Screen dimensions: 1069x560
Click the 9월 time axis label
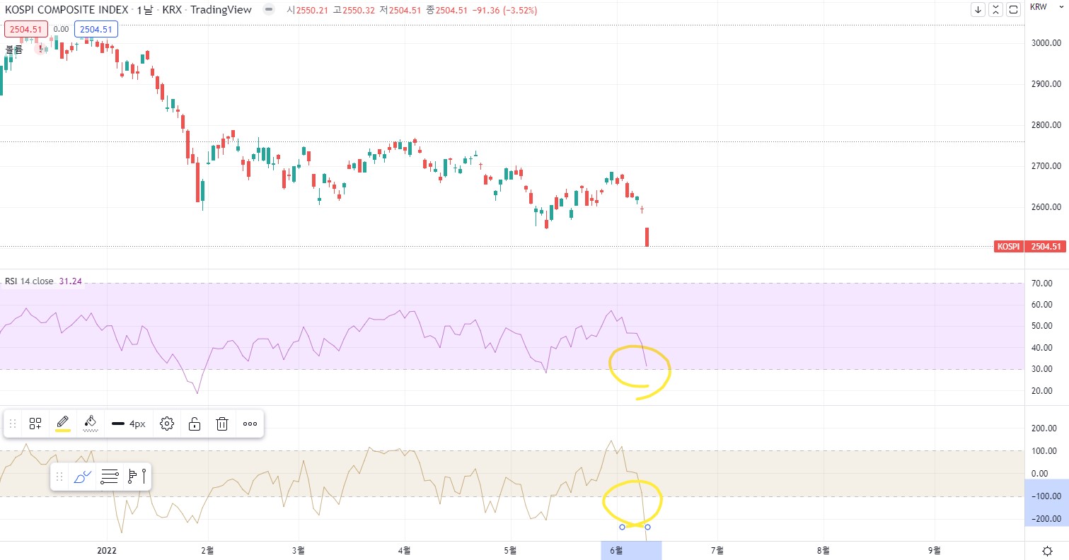tap(935, 550)
